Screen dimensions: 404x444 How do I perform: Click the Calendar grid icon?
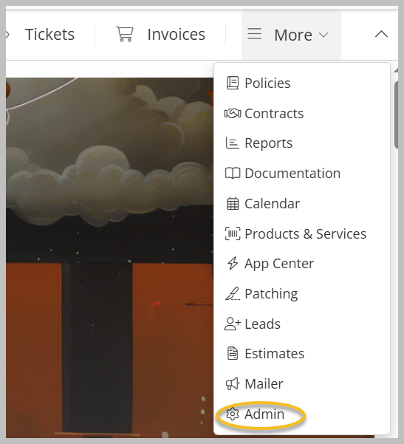[x=233, y=203]
